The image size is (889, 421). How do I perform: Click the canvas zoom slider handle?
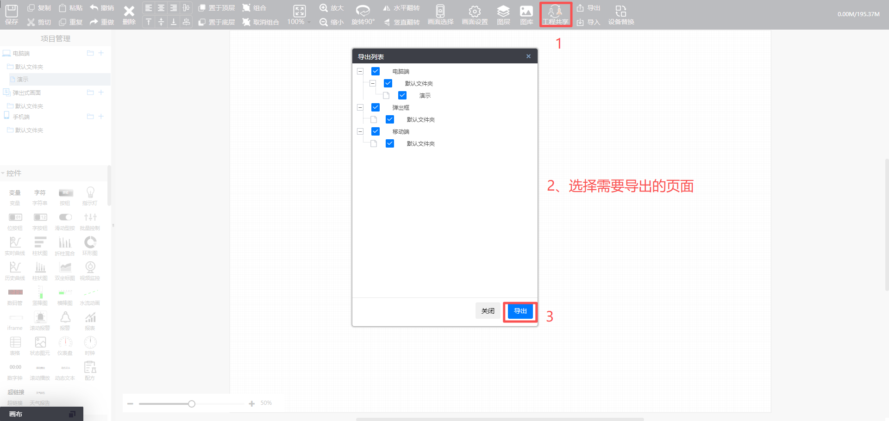pyautogui.click(x=192, y=404)
